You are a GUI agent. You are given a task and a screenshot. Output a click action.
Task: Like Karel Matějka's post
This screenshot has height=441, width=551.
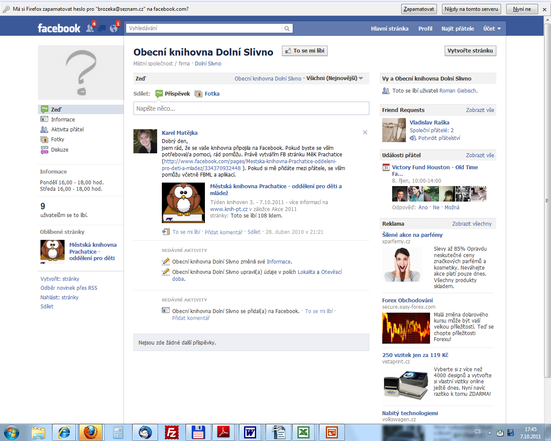coord(186,232)
